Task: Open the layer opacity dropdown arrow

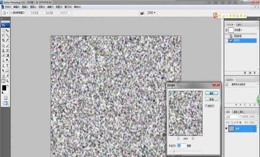Action: (x=257, y=117)
